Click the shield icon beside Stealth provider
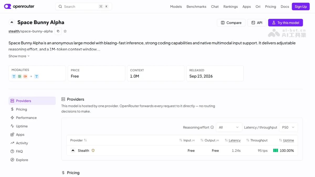This screenshot has width=315, height=177. (93, 151)
